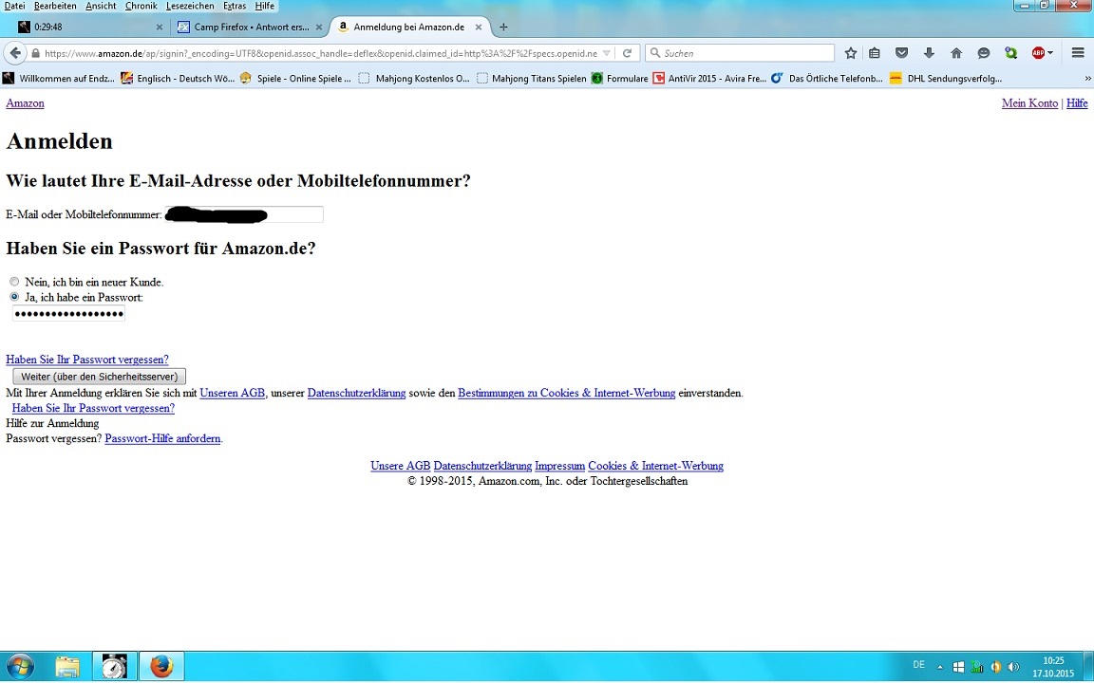Viewport: 1094px width, 683px height.
Task: Open 'Bestimmungen zu Cookies & Internet-Werbung' link
Action: pyautogui.click(x=567, y=393)
